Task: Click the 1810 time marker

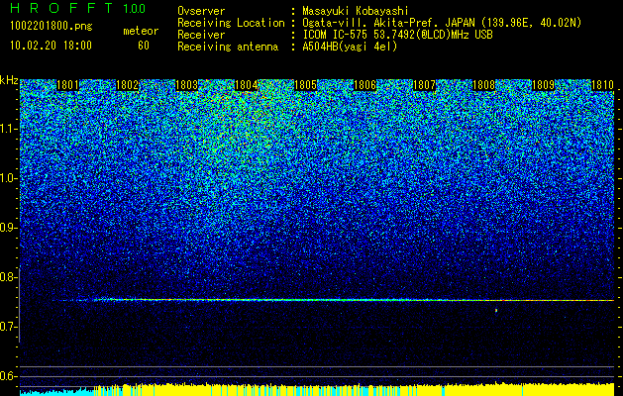Action: 603,85
